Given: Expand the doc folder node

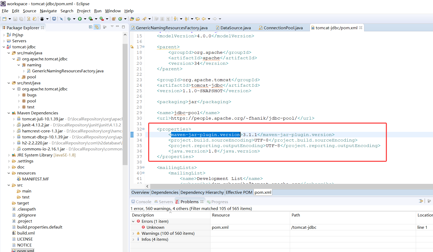Looking at the screenshot, I should (9, 167).
